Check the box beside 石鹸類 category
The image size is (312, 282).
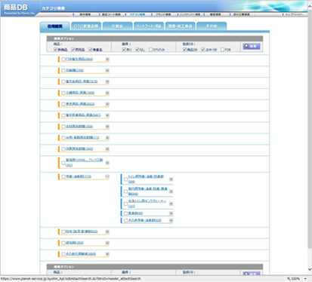click(63, 71)
